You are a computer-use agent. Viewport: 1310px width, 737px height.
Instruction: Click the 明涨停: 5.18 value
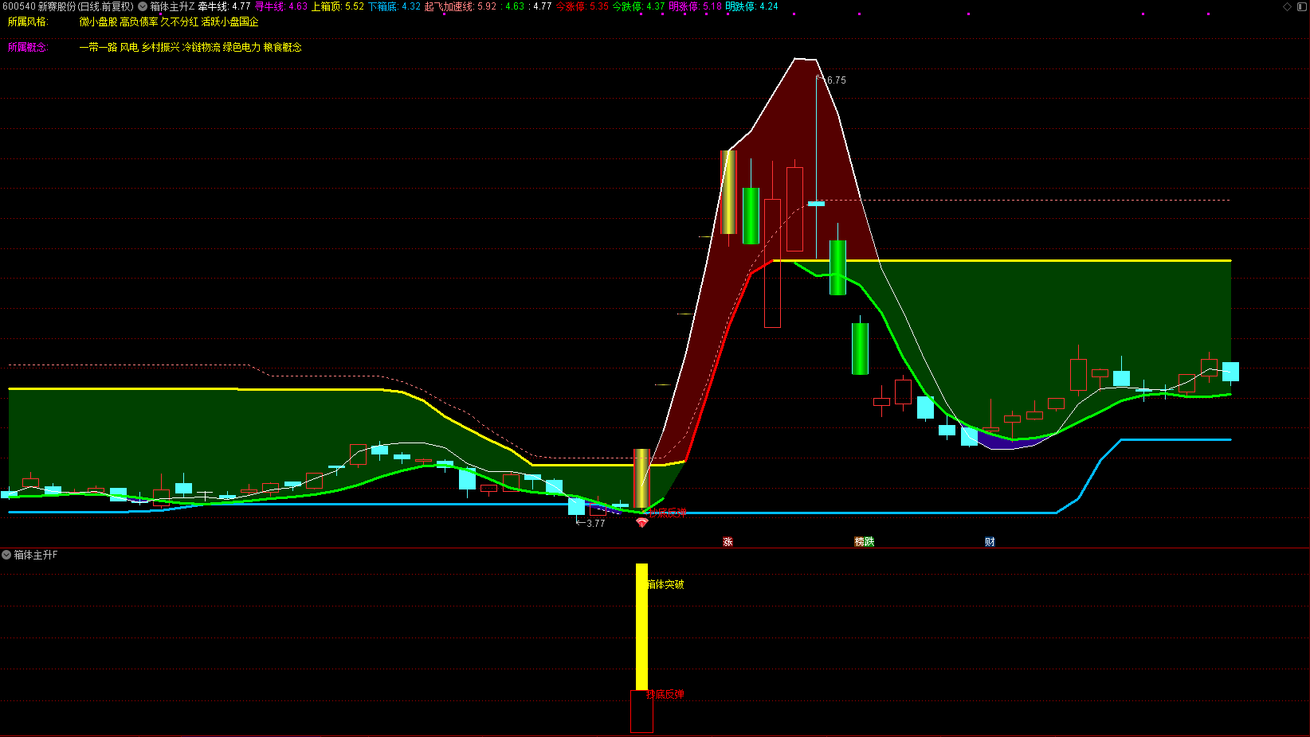(x=696, y=6)
